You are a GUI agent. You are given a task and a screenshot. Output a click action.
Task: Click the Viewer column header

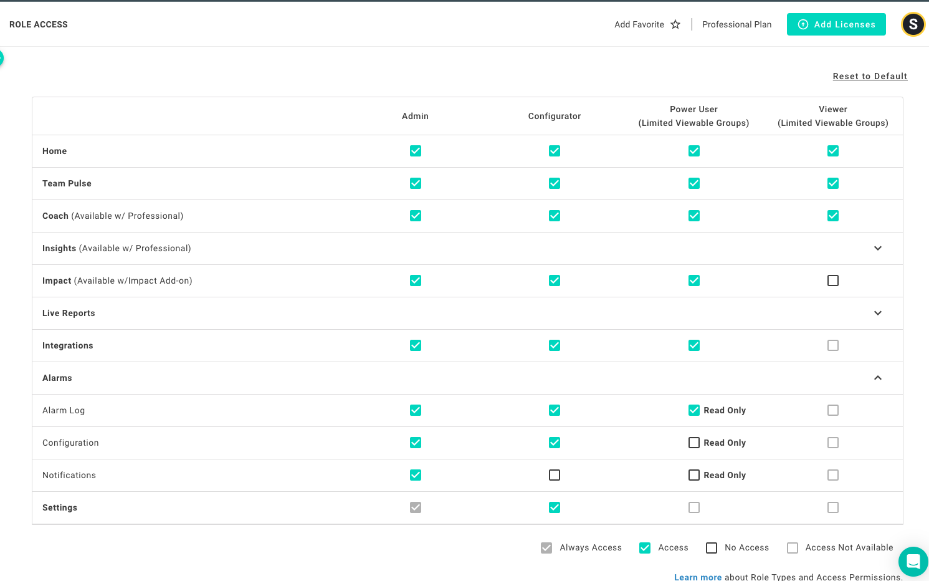click(833, 116)
